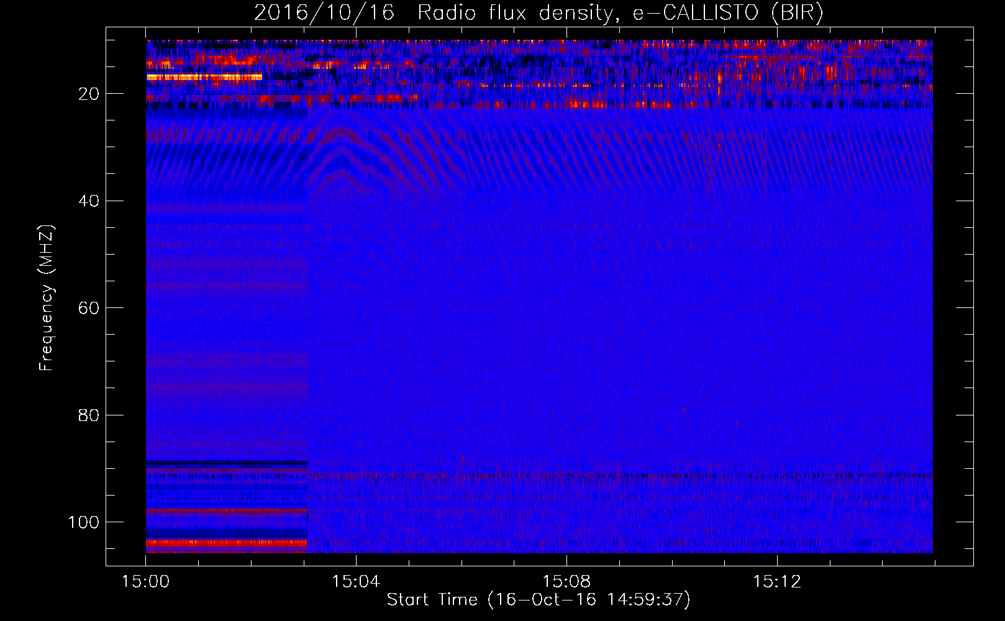
Task: Click the '15:08' time tick label
Action: [x=566, y=582]
